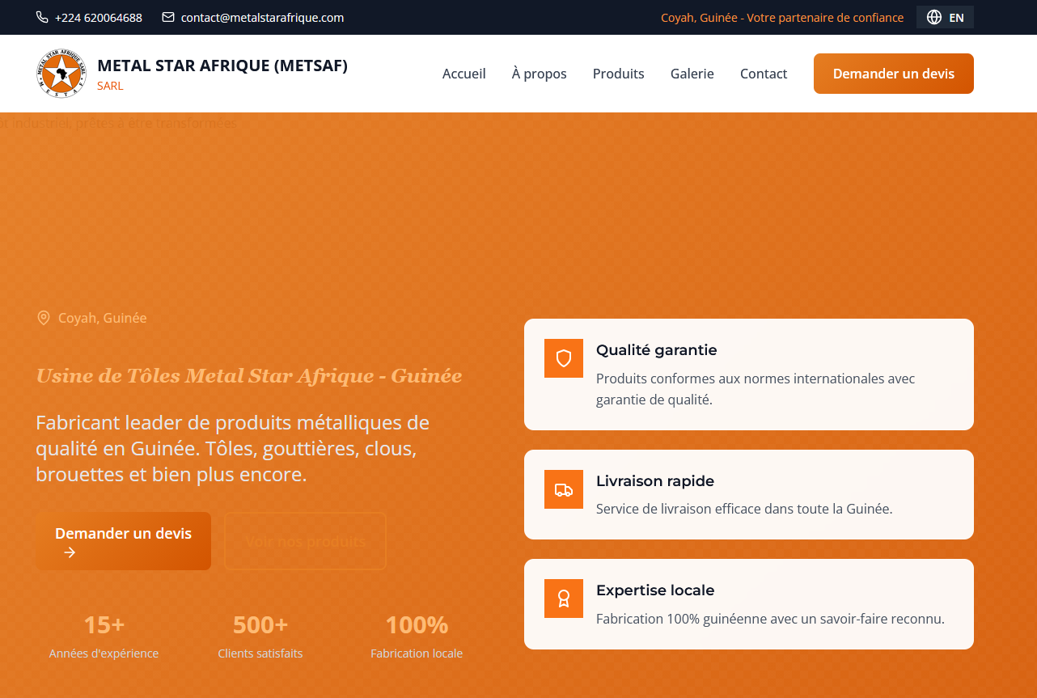Click the Fabricant leader de produits métalliques paragraph
This screenshot has width=1037, height=698.
(233, 448)
